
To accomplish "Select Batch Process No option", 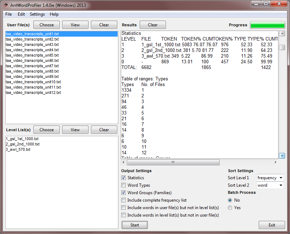I will (x=230, y=200).
